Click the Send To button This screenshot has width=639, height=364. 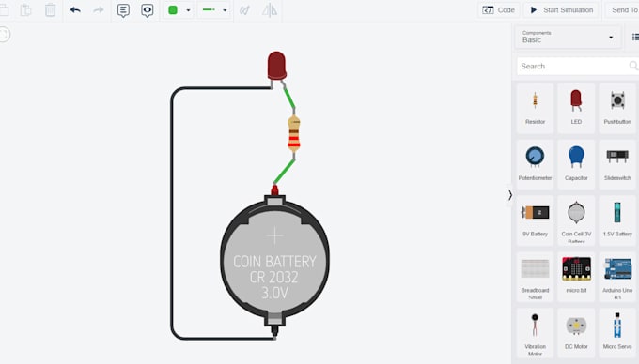click(624, 10)
